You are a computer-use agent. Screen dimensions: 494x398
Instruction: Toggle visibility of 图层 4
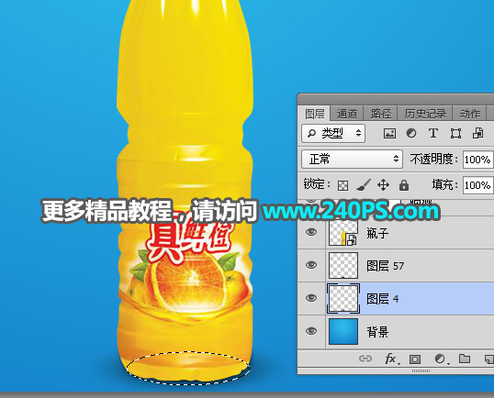tap(311, 298)
